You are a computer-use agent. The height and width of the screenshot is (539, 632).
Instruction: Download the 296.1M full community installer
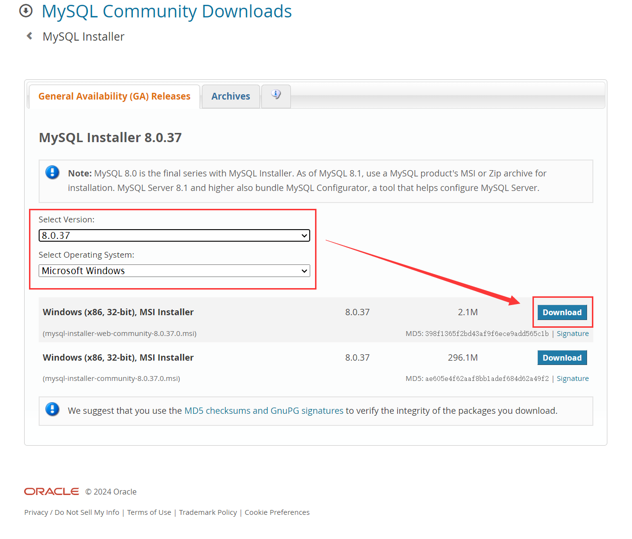[x=562, y=358]
